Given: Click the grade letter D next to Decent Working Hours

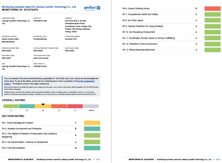Looking at the screenshot, I should pyautogui.click(x=196, y=8).
